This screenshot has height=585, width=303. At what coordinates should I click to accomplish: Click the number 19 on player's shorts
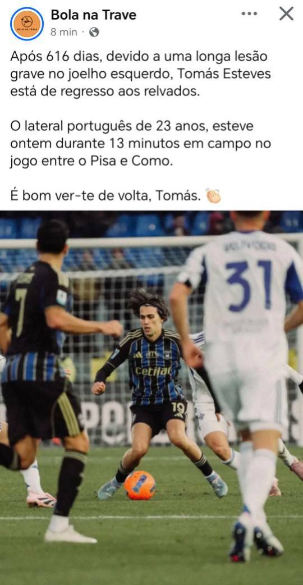[x=178, y=408]
